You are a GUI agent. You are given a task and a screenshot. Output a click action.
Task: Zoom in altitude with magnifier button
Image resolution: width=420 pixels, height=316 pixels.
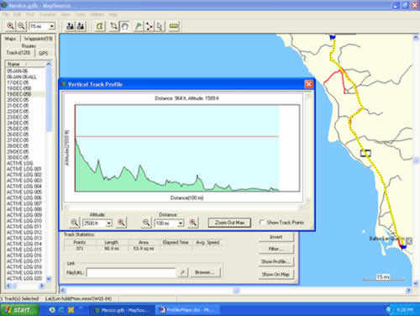(x=121, y=223)
